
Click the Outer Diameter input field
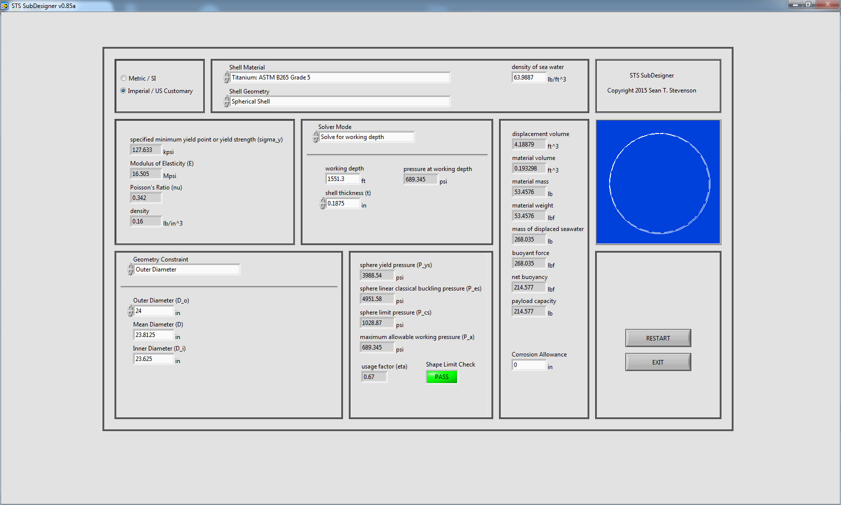coord(154,311)
